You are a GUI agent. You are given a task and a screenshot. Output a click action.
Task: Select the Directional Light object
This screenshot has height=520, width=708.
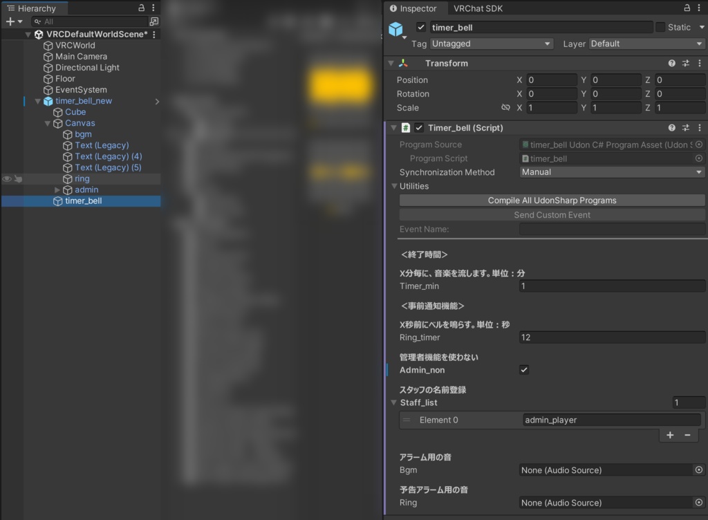pos(86,68)
